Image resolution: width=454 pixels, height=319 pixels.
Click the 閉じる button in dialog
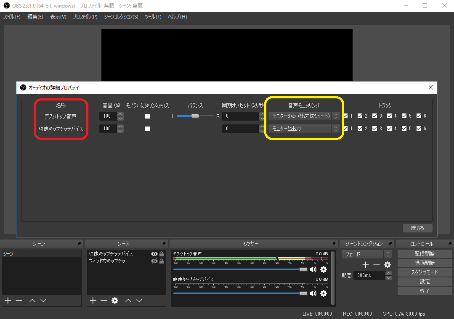point(417,228)
